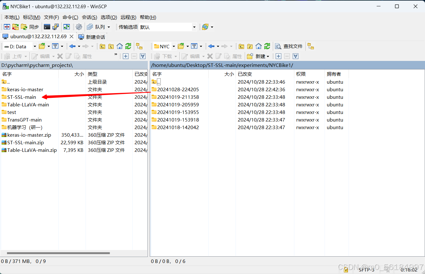Open the remote NYC directory dropdown

tap(164, 46)
